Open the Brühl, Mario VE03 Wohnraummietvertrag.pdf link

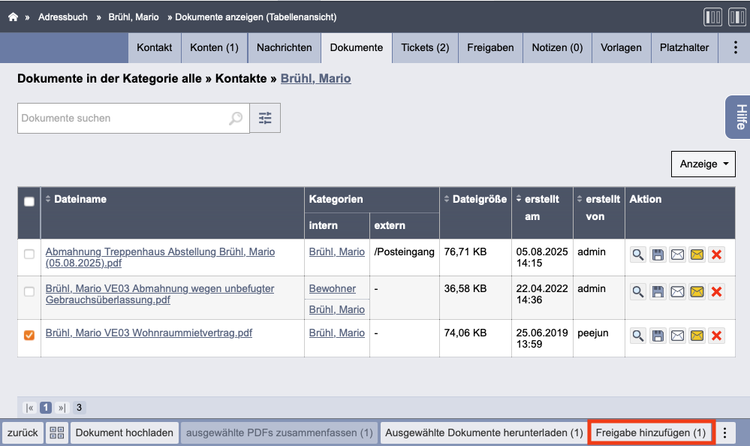point(149,333)
